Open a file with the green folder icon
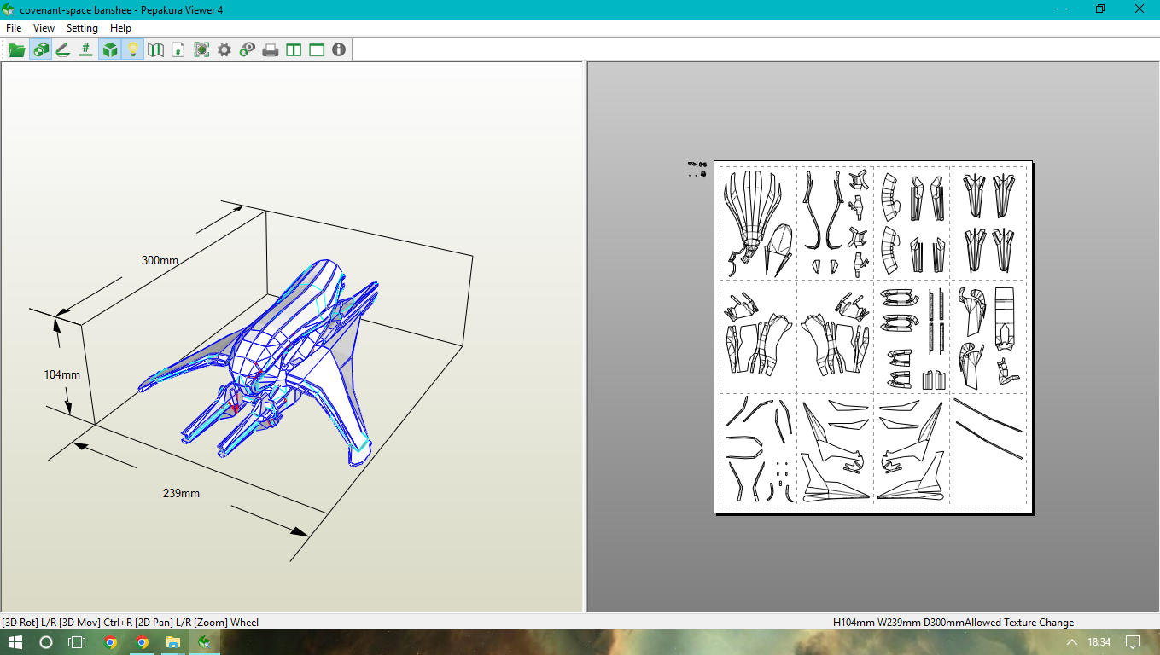Image resolution: width=1160 pixels, height=655 pixels. [x=16, y=49]
